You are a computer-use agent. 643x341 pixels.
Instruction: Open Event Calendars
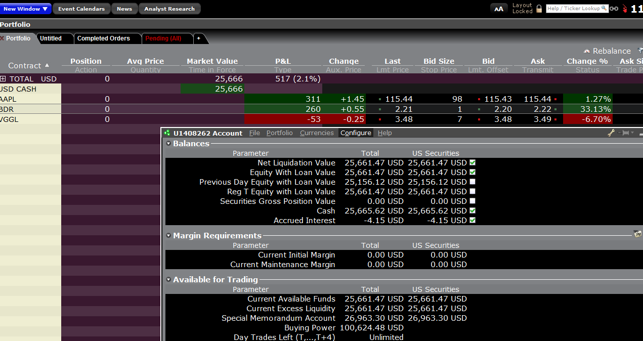[81, 9]
